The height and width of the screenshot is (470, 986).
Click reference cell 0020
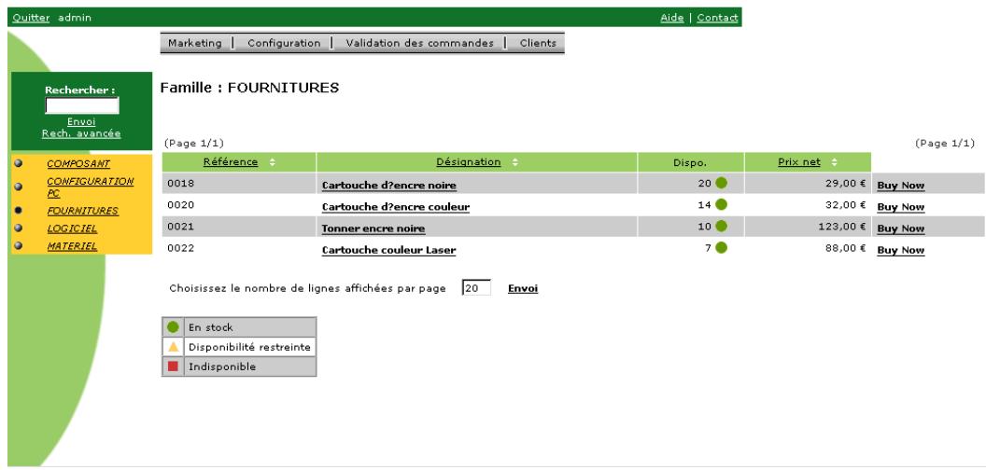239,205
